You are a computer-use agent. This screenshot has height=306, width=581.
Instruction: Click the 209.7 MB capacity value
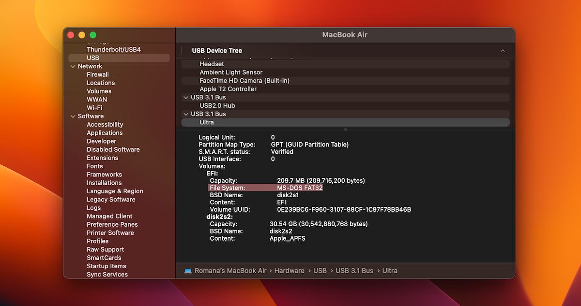click(x=321, y=180)
